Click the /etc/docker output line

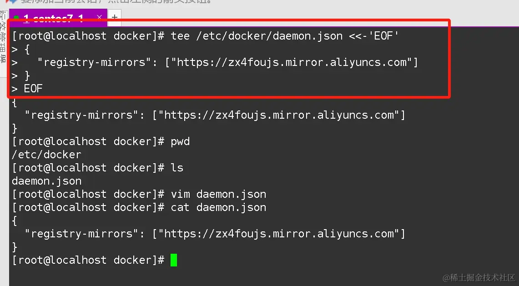point(46,155)
